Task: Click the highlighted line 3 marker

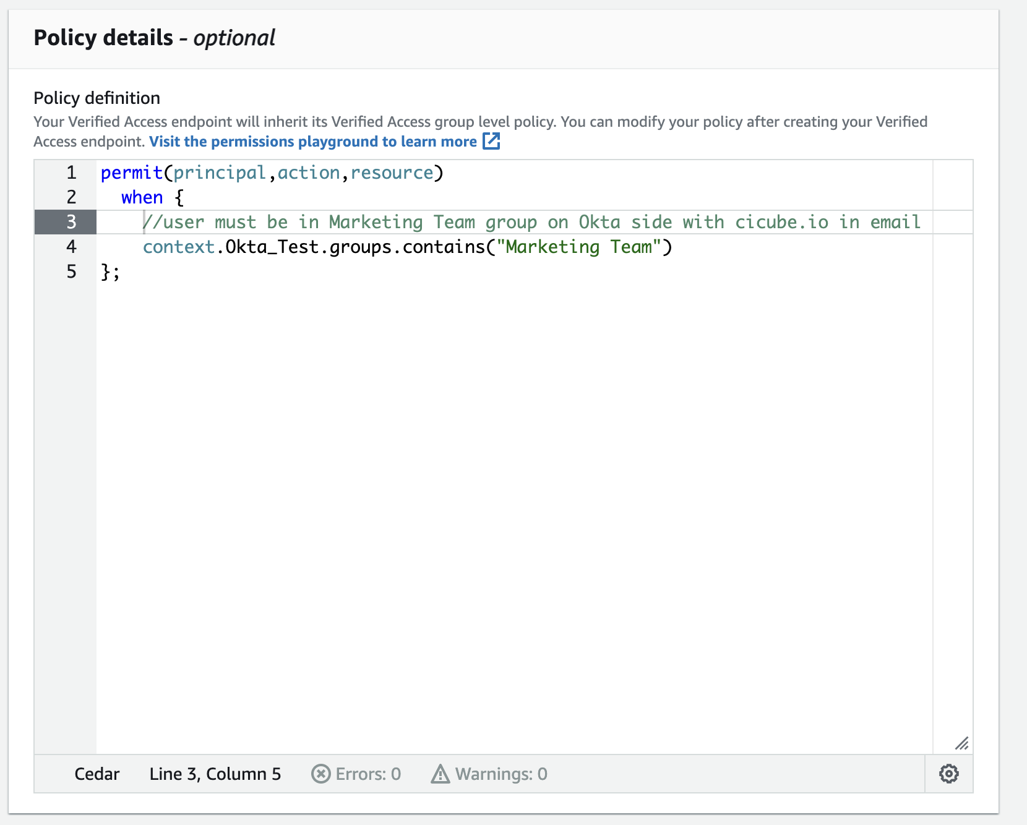Action: 66,222
